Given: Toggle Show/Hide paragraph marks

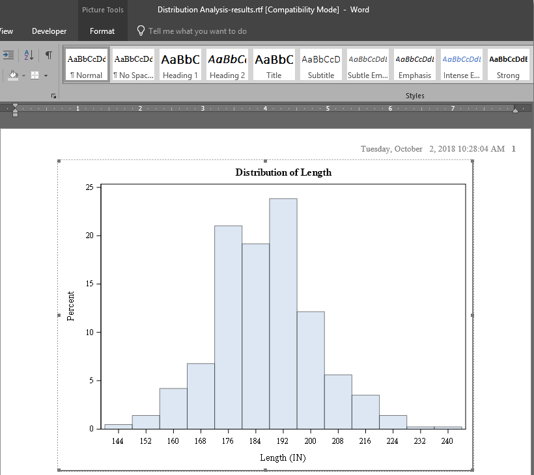Looking at the screenshot, I should [49, 55].
